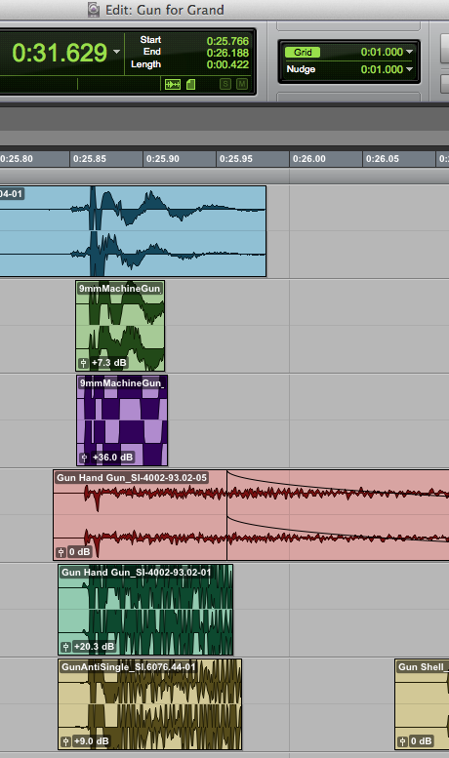
Task: Click the main counter value 0:31.629
Action: [x=59, y=53]
